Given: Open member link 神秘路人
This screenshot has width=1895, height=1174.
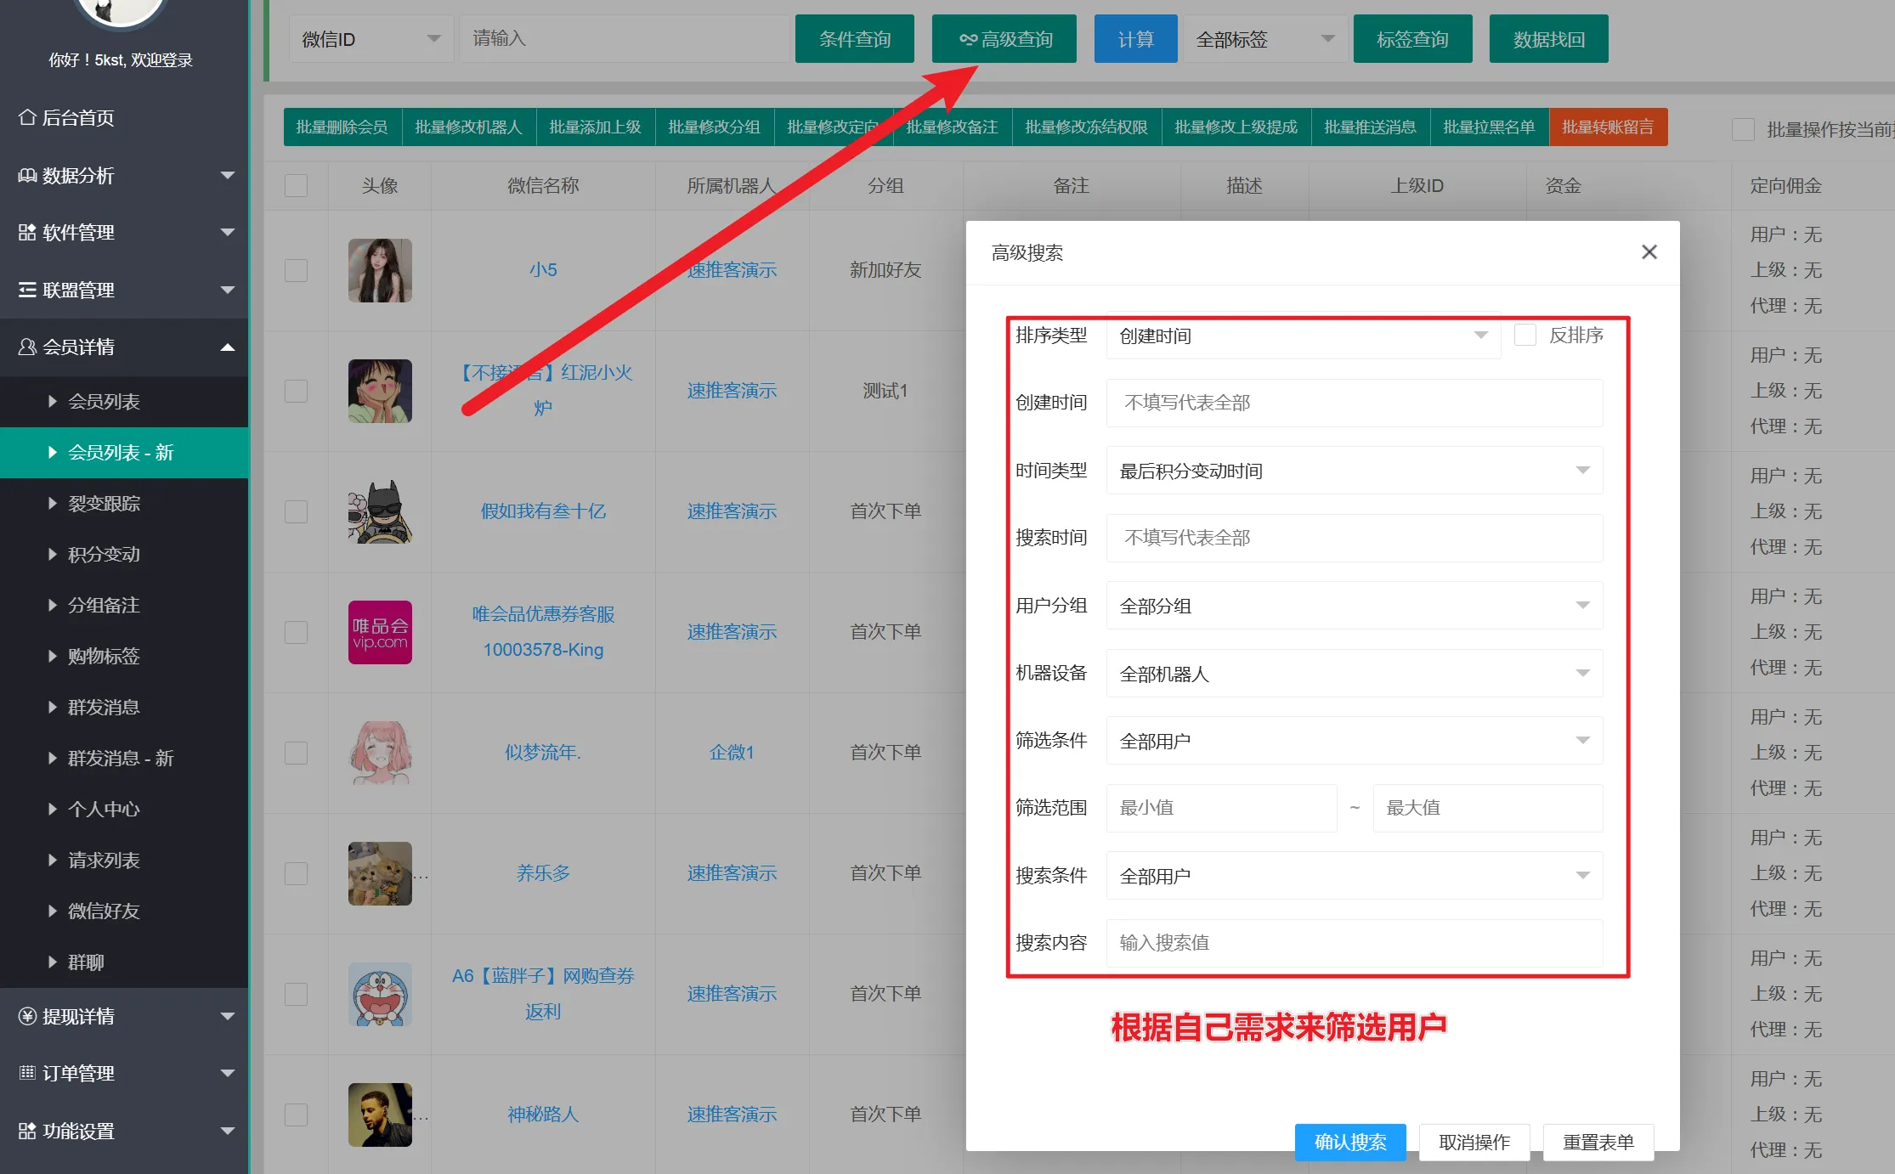Looking at the screenshot, I should 543,1115.
